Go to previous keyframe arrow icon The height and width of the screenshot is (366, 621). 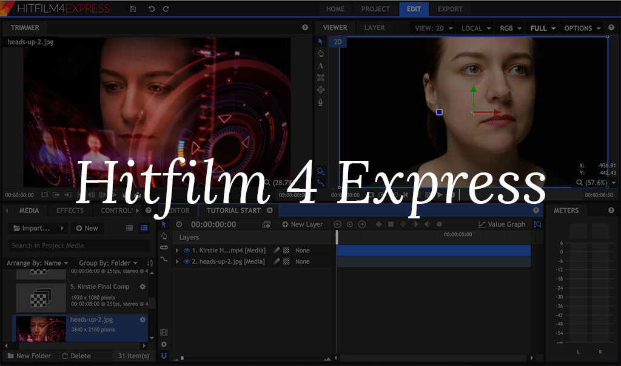point(337,224)
